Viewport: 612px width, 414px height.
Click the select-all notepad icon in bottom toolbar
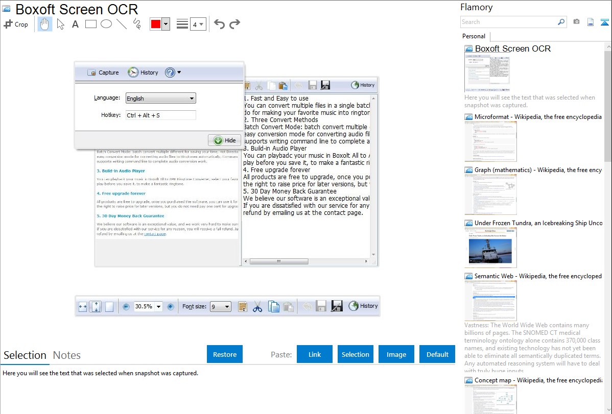coord(242,307)
